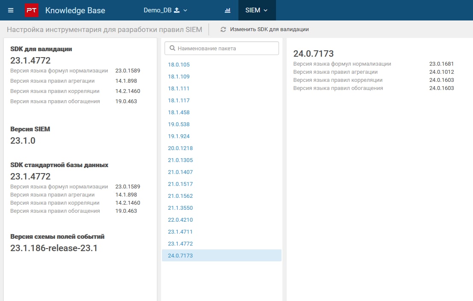The height and width of the screenshot is (301, 473).
Task: Click value 23.0.1681 in details panel
Action: (x=442, y=64)
